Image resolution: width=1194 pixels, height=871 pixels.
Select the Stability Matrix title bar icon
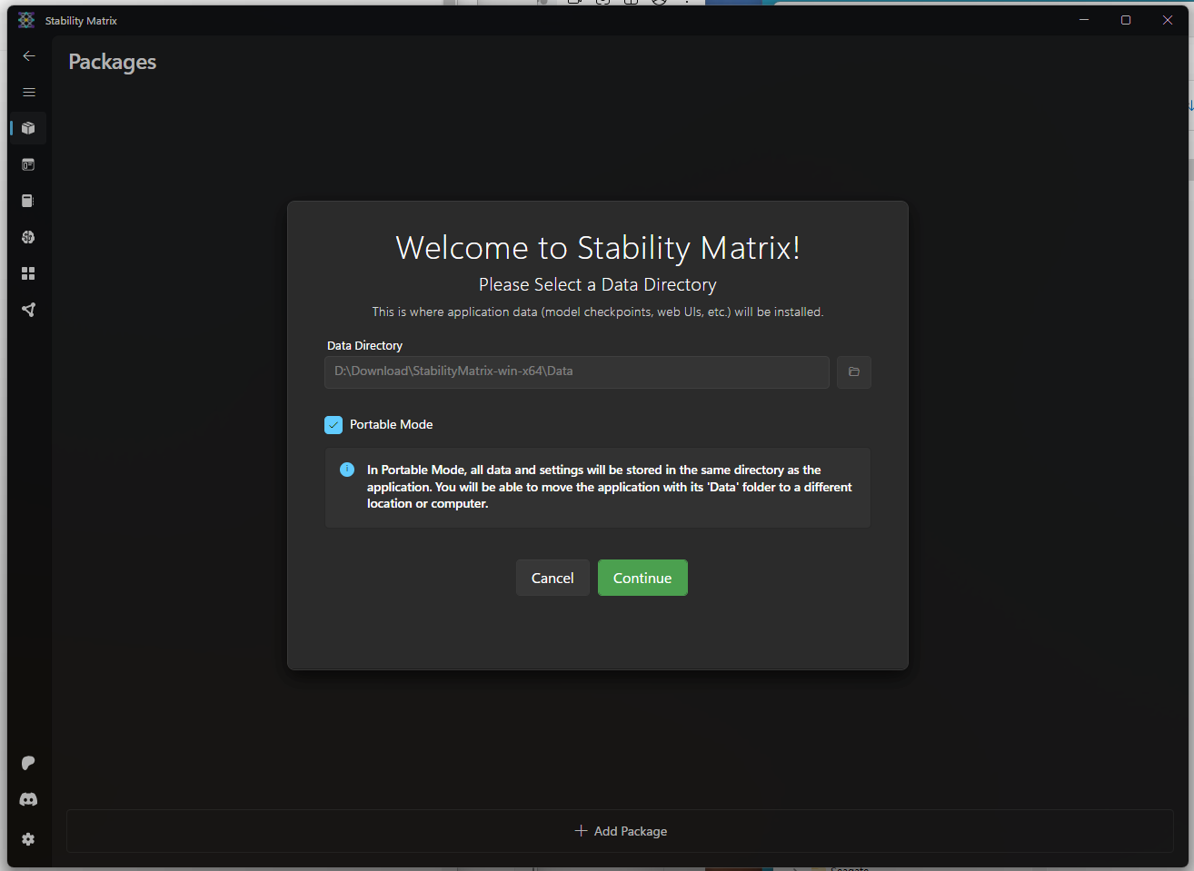click(x=25, y=19)
